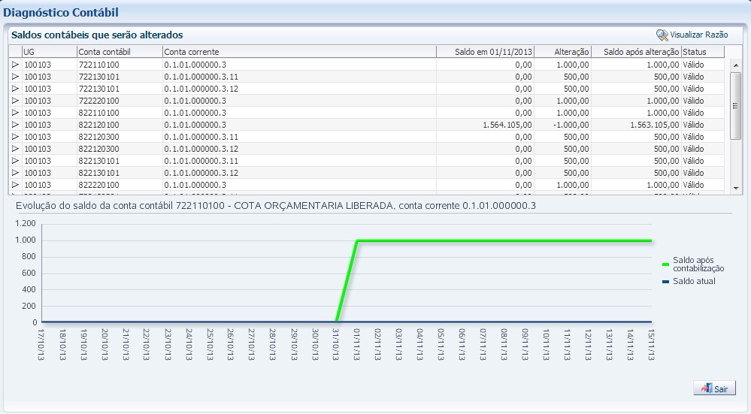The image size is (751, 414).
Task: Expand the 822120100 account row
Action: point(15,125)
